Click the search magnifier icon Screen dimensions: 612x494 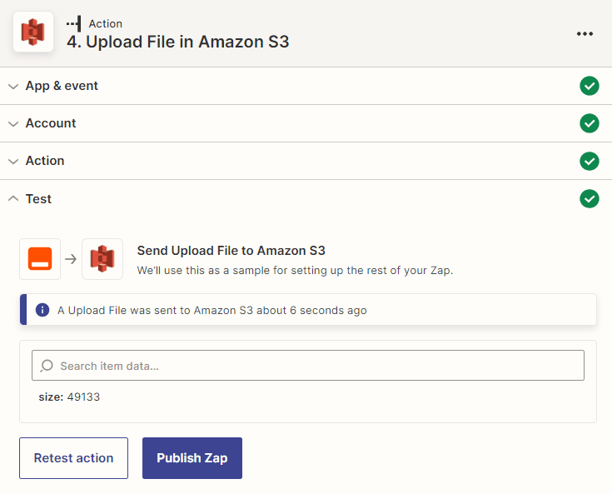[x=47, y=366]
